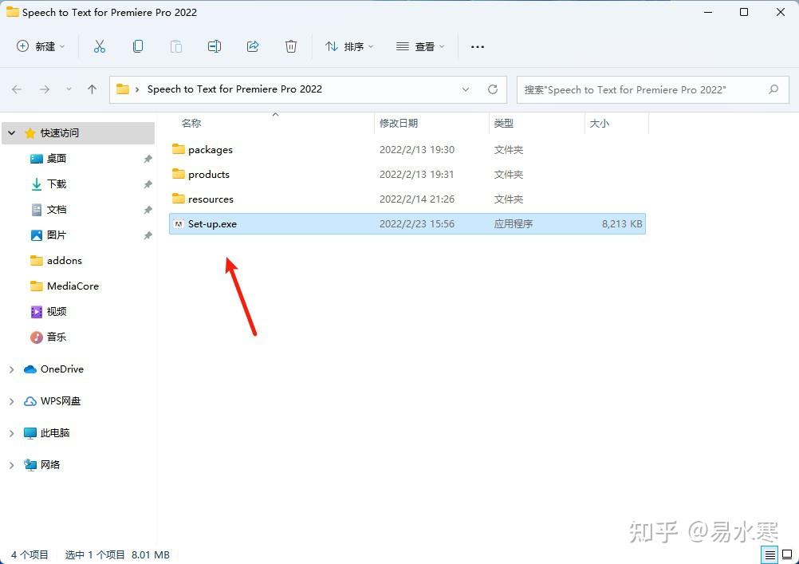Screen dimensions: 799x564
Task: Click the 8,213 KB size cell
Action: [x=622, y=224]
